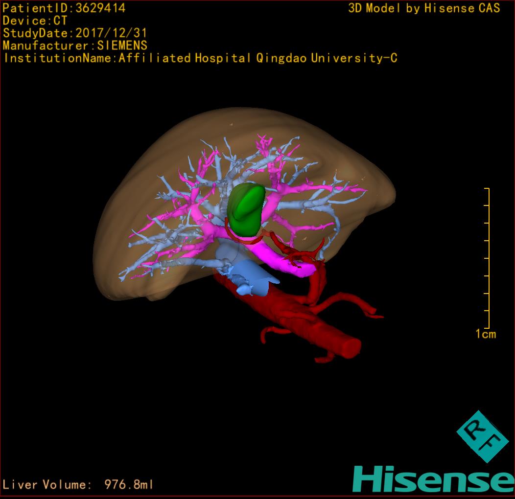The image size is (515, 499).
Task: Click the 3D Model by Hisense CAS title
Action: pos(424,8)
